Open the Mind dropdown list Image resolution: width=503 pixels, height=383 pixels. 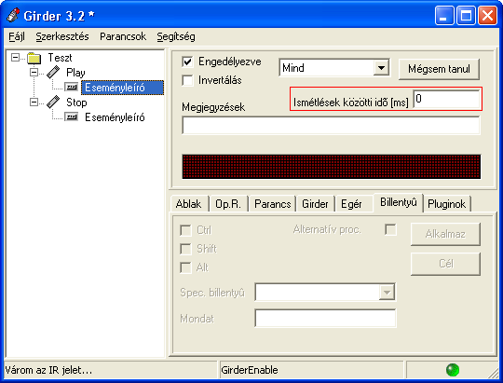coord(381,68)
